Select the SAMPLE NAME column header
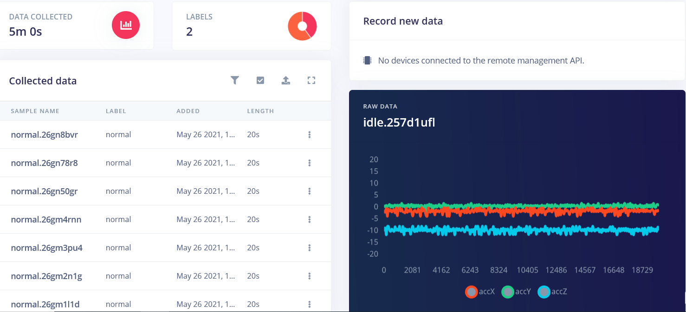The image size is (686, 312). (x=35, y=111)
